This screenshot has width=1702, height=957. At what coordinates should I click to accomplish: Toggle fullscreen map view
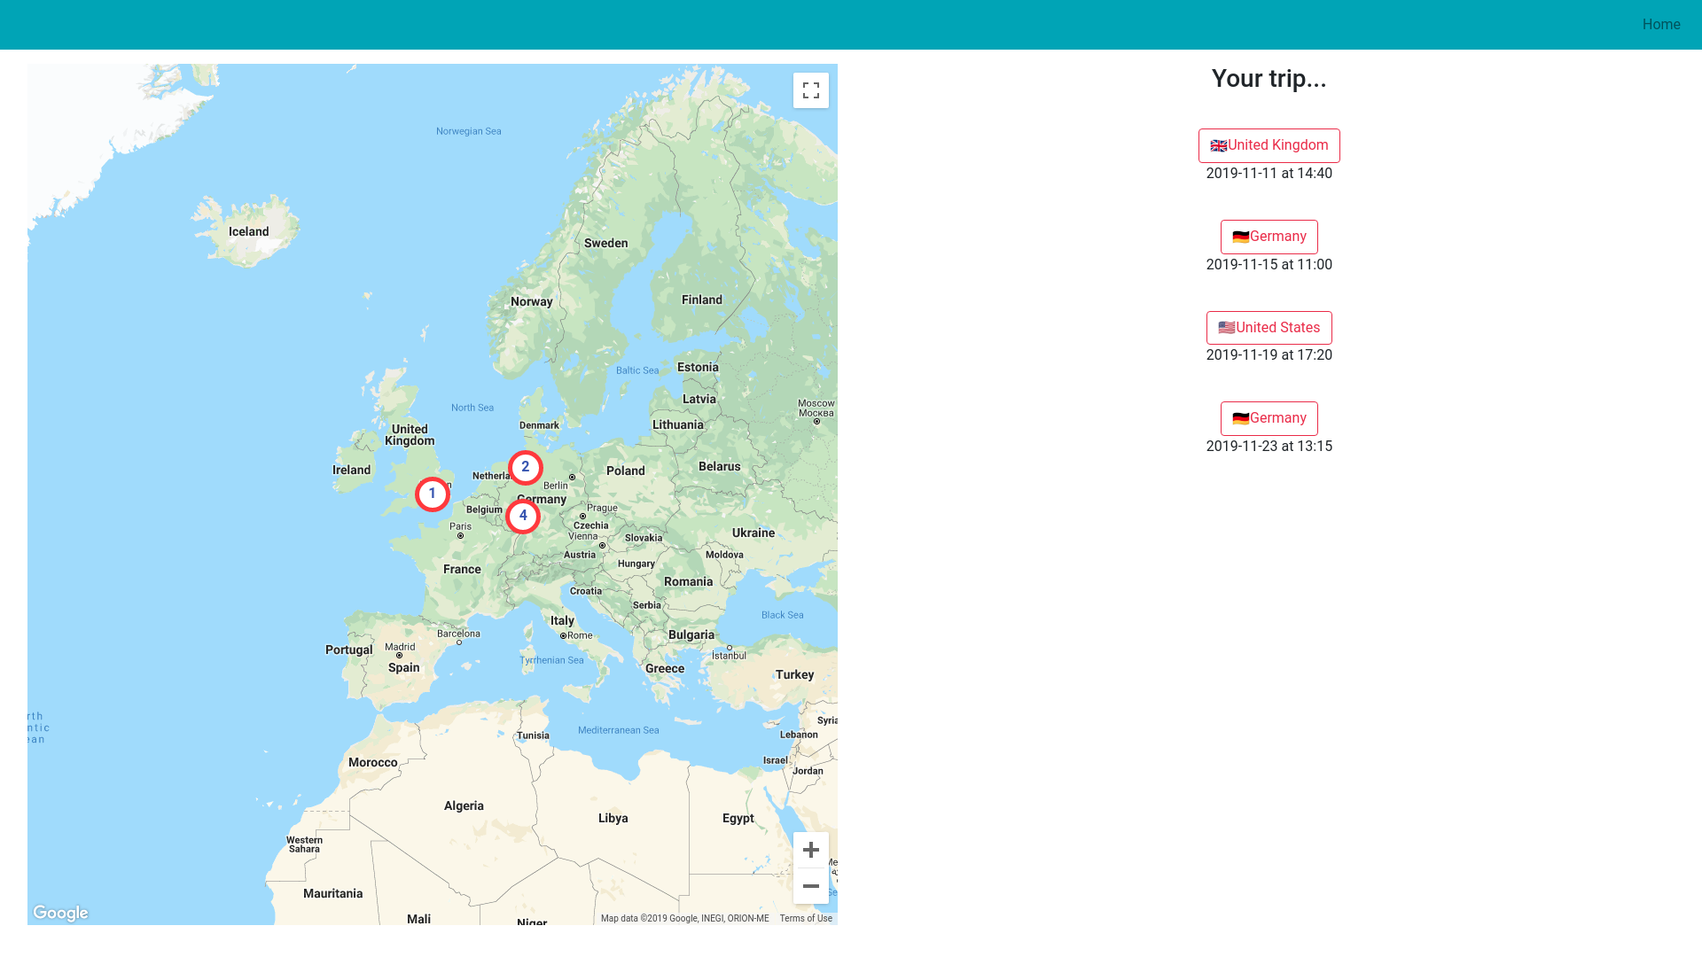tap(810, 90)
